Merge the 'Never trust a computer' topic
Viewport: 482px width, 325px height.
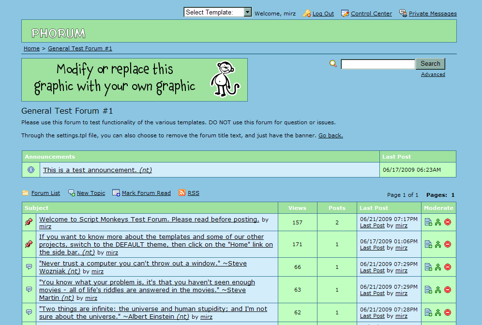tap(438, 267)
